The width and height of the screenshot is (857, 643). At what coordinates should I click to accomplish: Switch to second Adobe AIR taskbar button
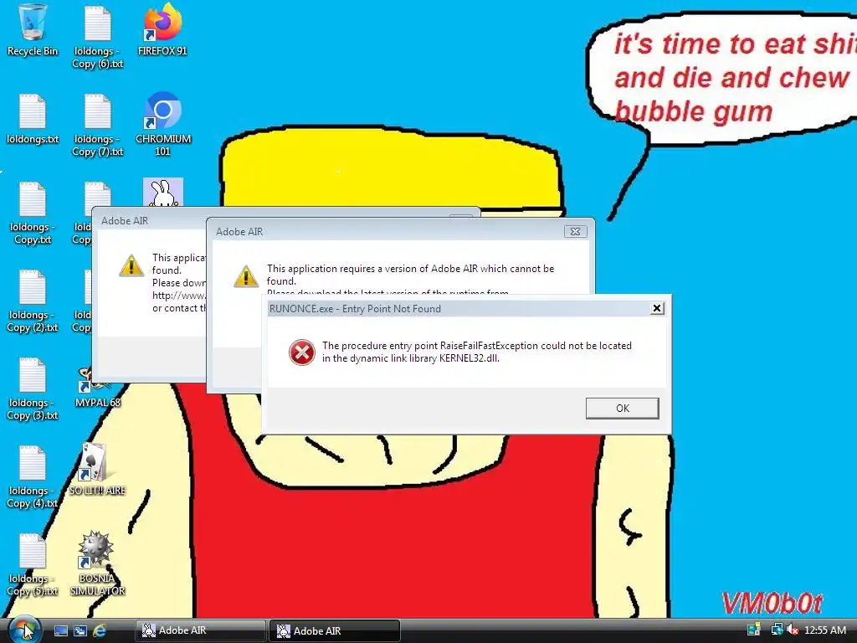tap(335, 631)
